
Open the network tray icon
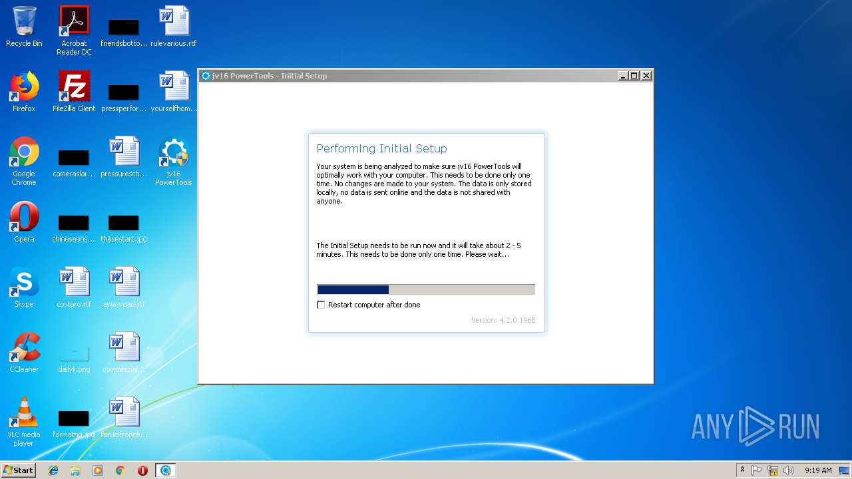pos(773,470)
